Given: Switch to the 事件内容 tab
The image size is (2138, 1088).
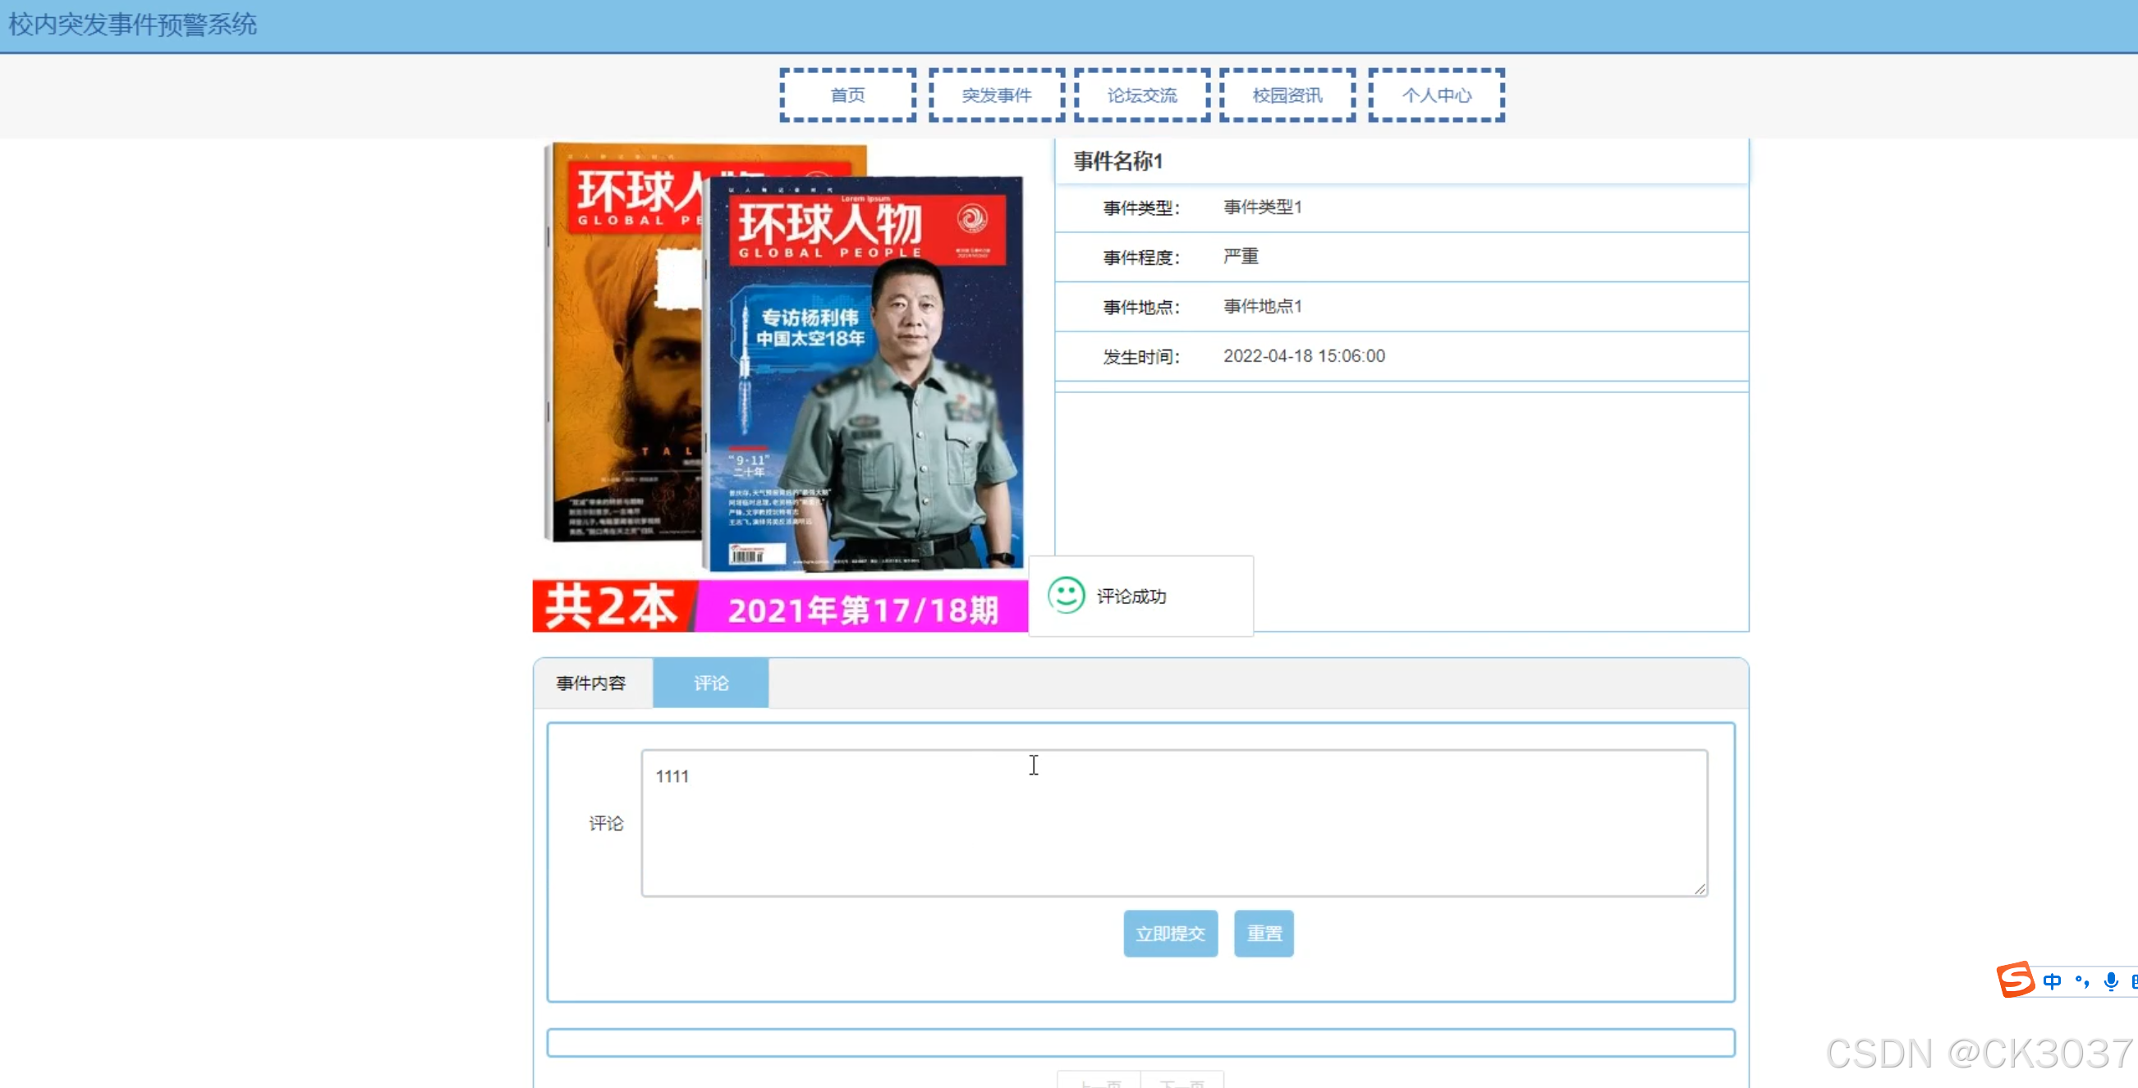Looking at the screenshot, I should (591, 683).
